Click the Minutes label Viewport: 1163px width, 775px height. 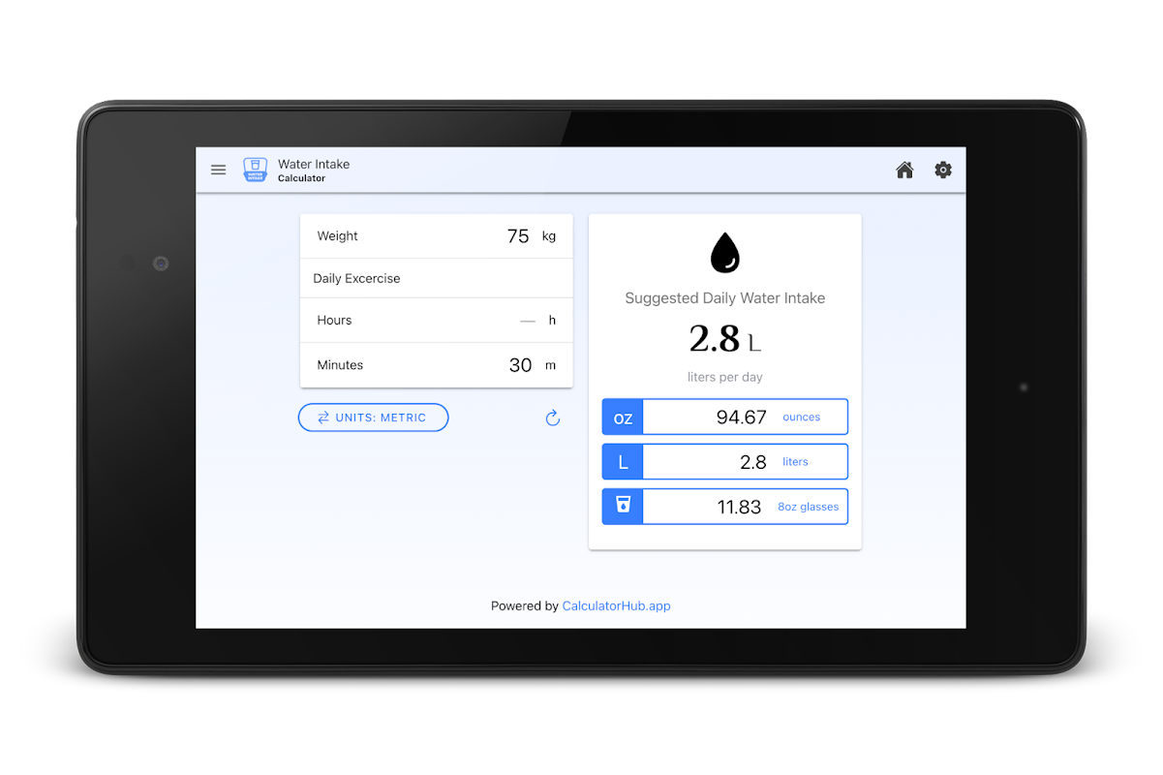pyautogui.click(x=340, y=365)
